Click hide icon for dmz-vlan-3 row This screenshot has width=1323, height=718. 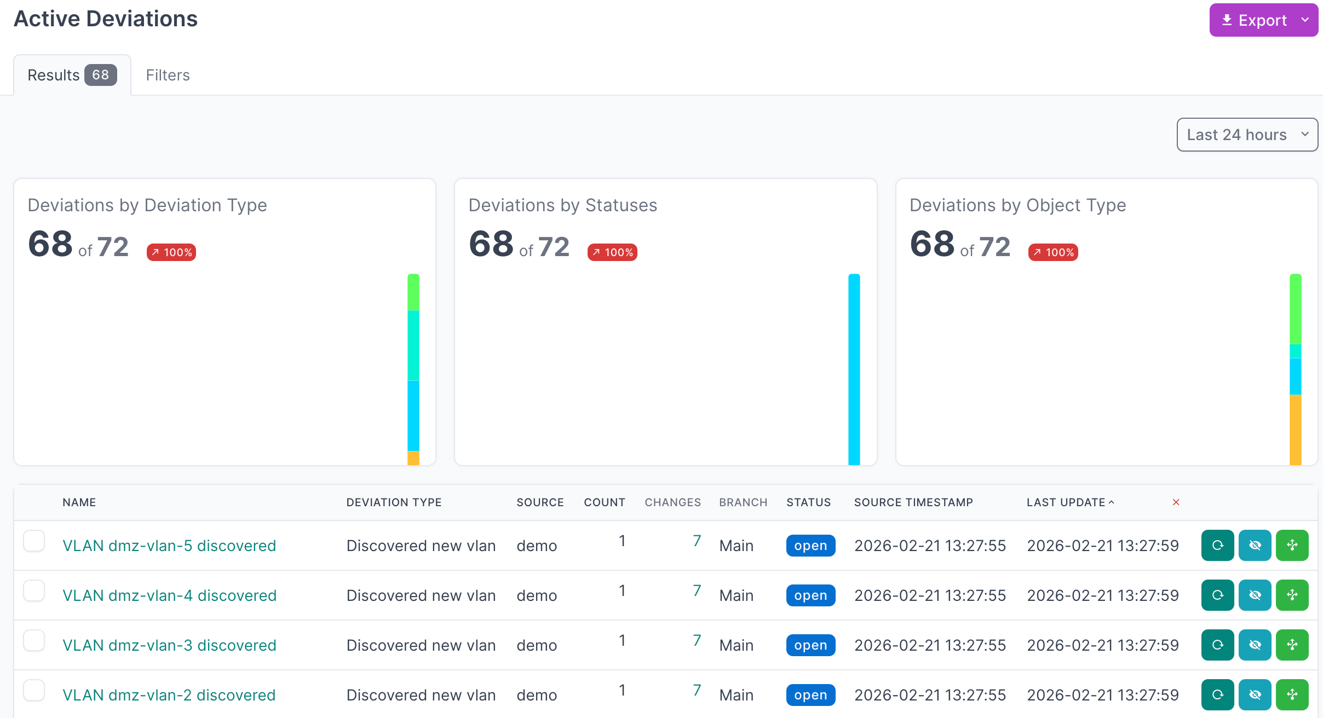click(x=1255, y=645)
